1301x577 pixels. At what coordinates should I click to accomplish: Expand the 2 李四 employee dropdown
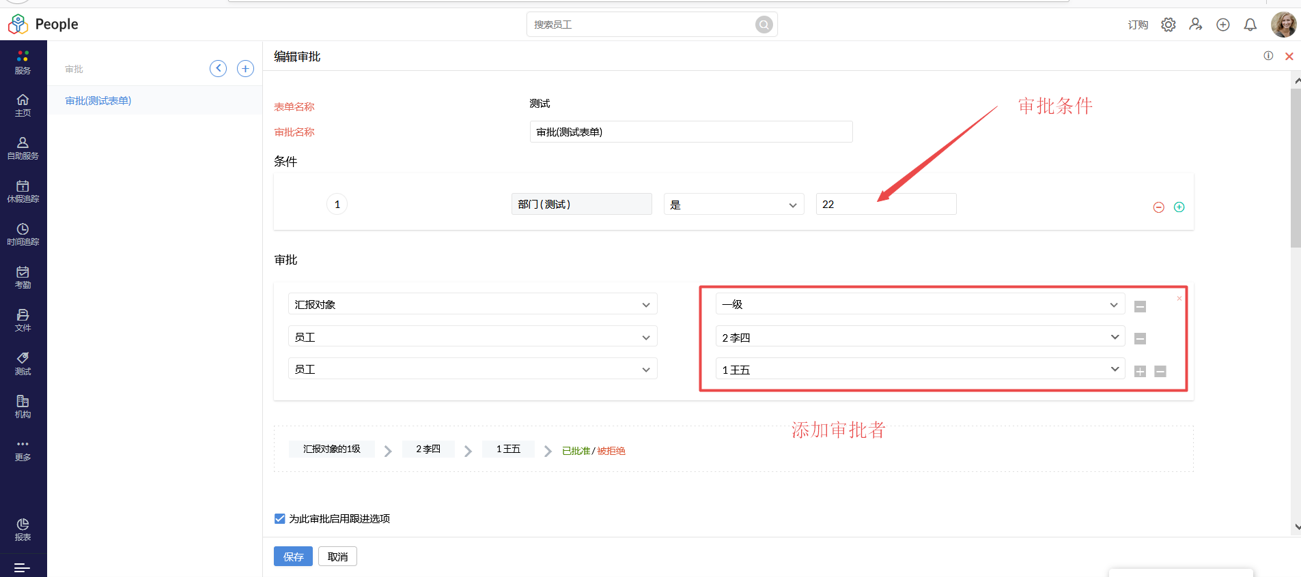pos(919,337)
